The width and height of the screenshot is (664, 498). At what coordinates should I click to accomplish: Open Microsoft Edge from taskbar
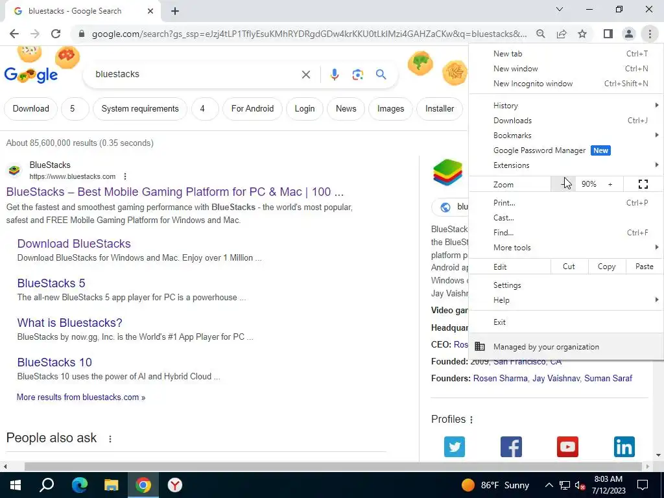(79, 485)
